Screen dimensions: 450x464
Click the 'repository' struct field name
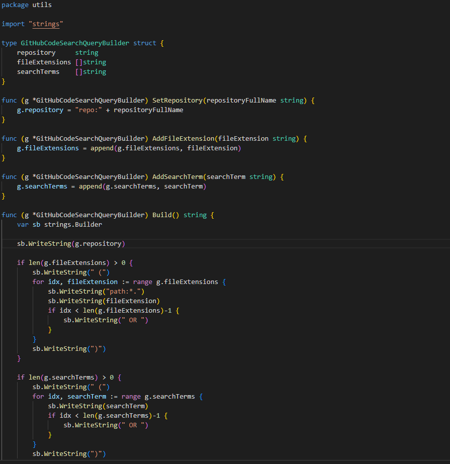click(x=36, y=53)
